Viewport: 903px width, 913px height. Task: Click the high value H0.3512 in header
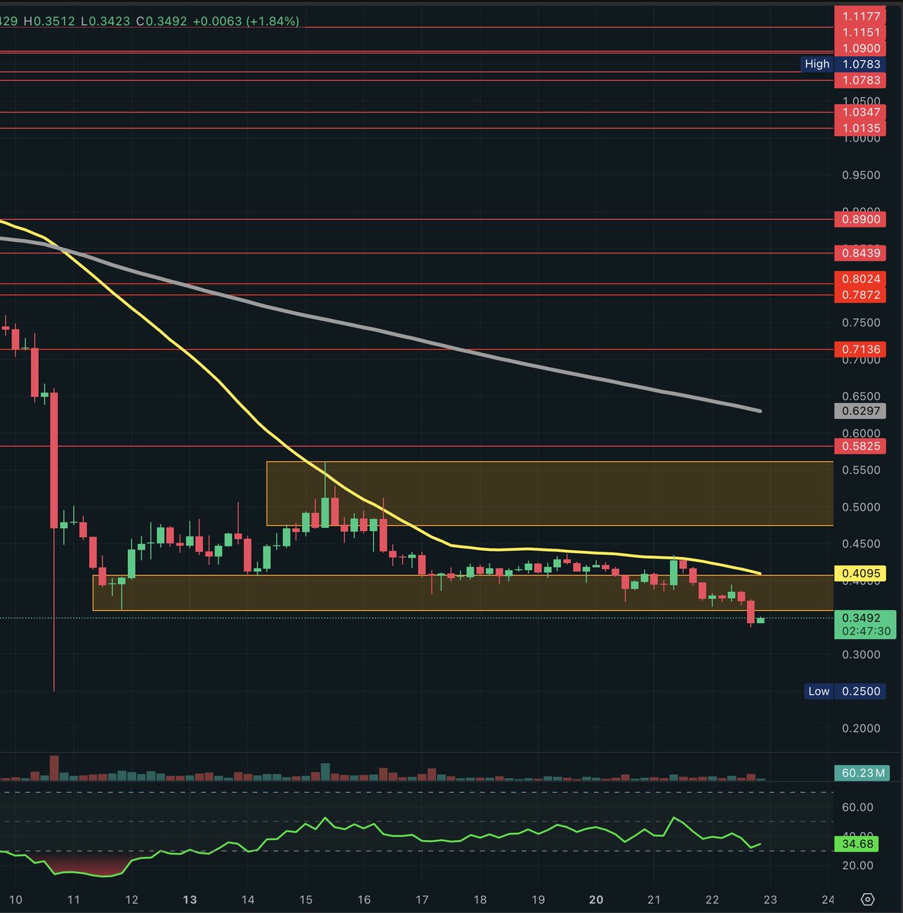[x=49, y=21]
